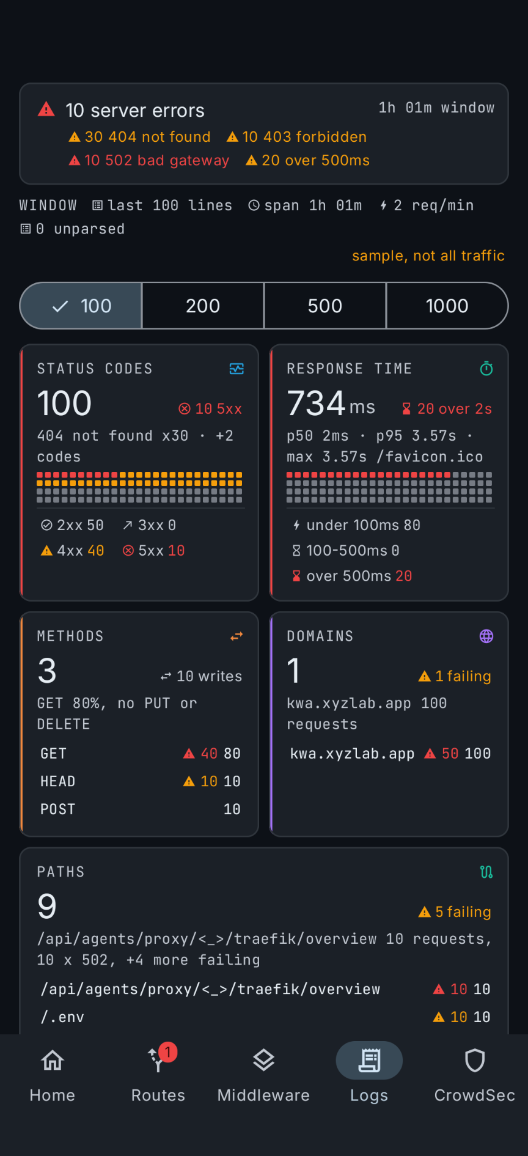Open the 30 404 not found alert
528x1156 pixels.
point(140,137)
